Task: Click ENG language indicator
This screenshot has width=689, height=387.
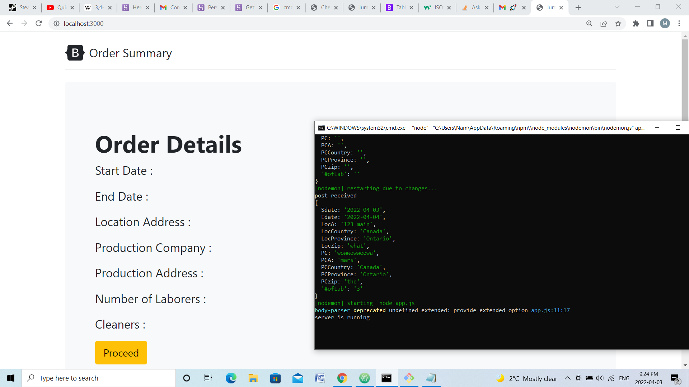Action: coord(624,378)
